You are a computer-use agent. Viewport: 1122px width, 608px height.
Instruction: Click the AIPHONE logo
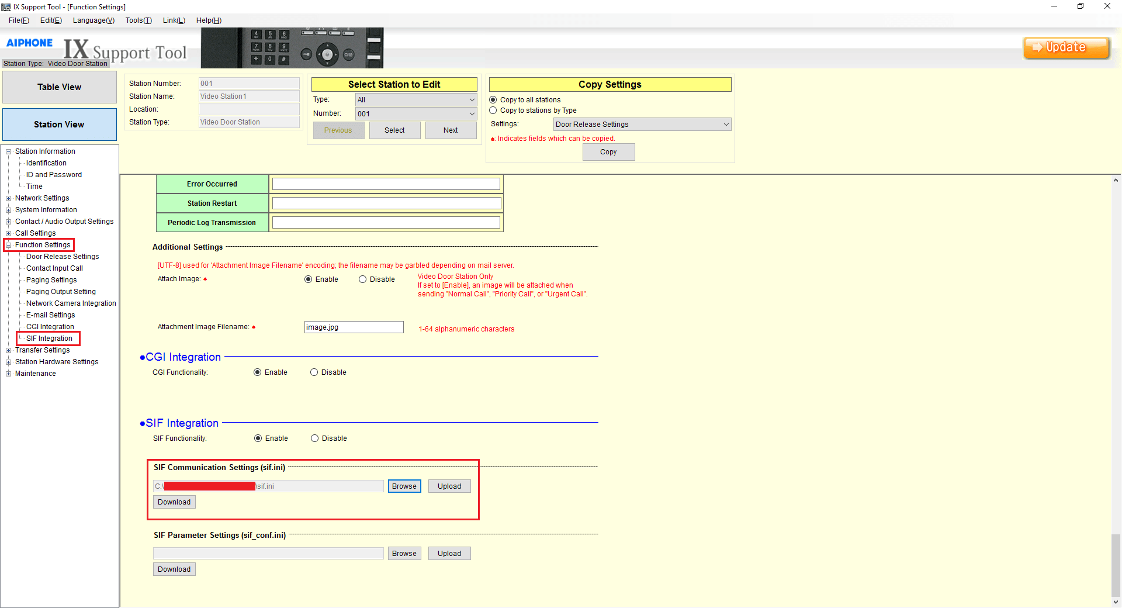pos(29,43)
